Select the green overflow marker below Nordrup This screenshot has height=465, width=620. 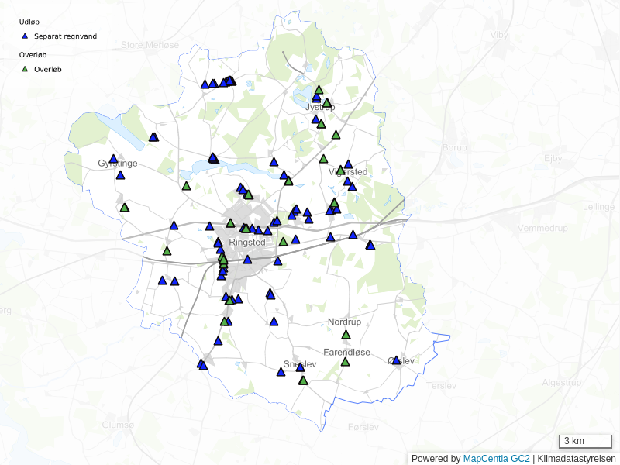(346, 335)
